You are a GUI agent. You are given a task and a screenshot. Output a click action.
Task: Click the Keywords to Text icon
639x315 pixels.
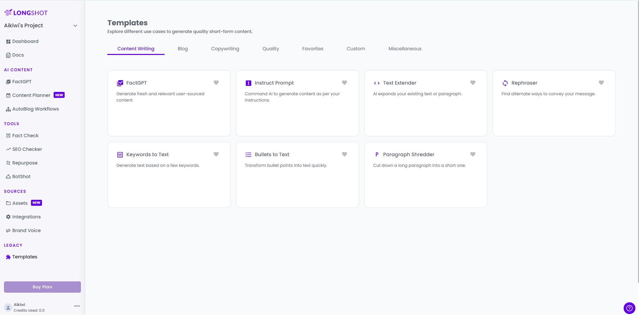[x=120, y=155]
